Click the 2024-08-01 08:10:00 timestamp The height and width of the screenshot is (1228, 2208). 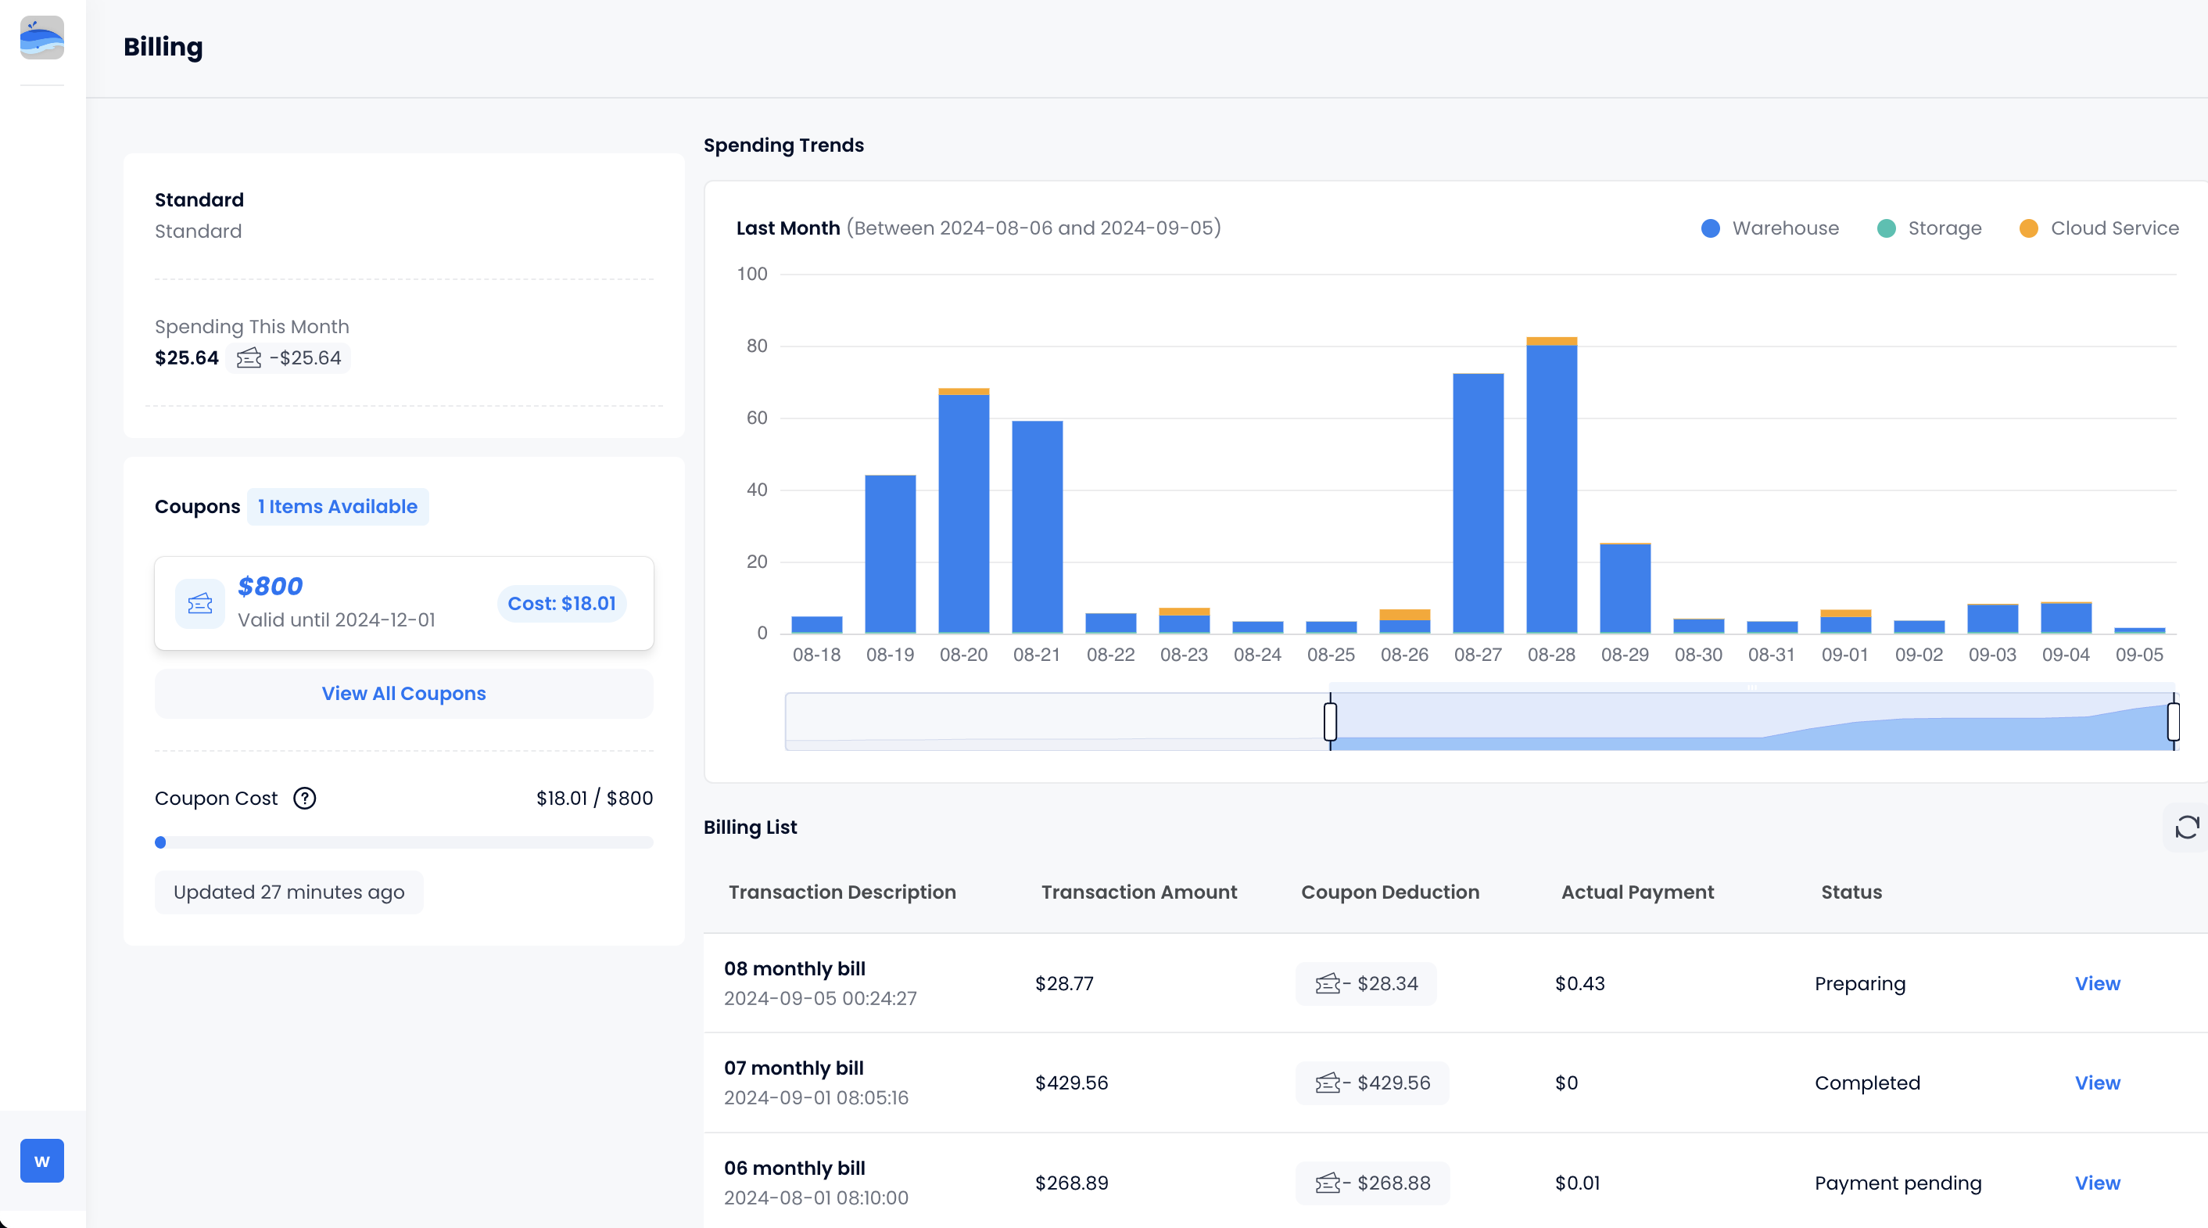coord(815,1198)
